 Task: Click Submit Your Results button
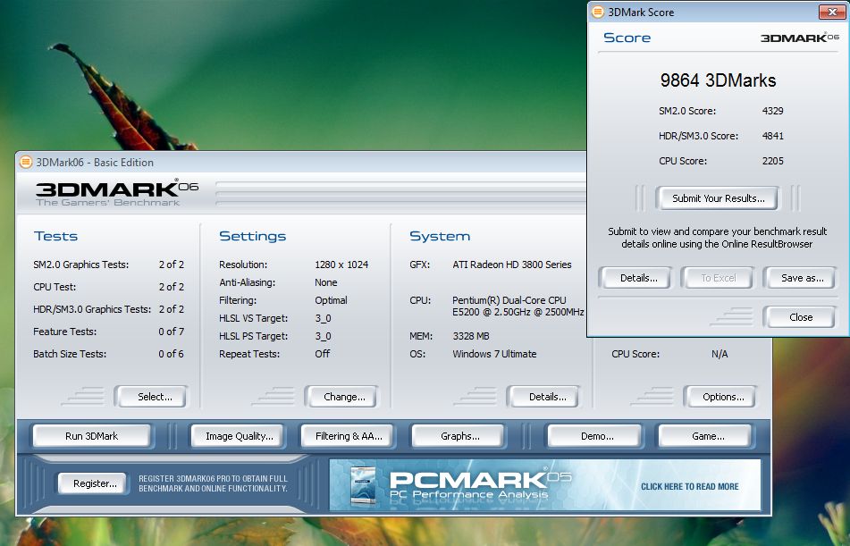(x=718, y=198)
